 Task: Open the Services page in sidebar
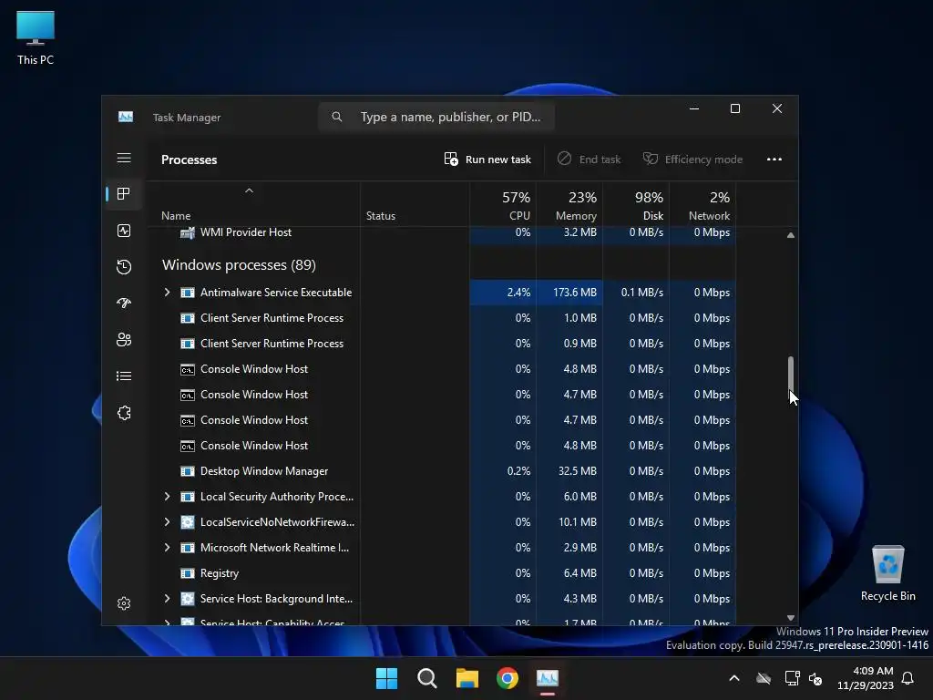click(124, 413)
